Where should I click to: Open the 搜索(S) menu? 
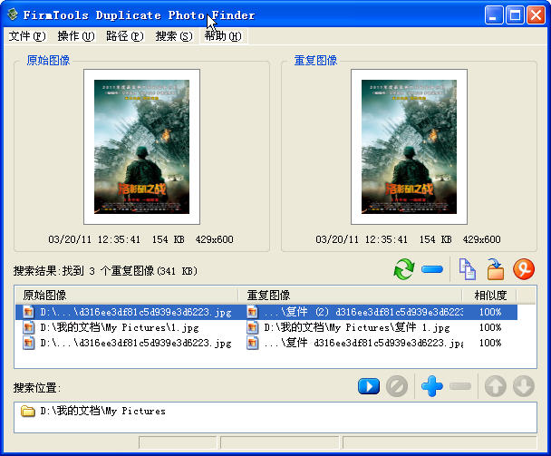pyautogui.click(x=173, y=36)
